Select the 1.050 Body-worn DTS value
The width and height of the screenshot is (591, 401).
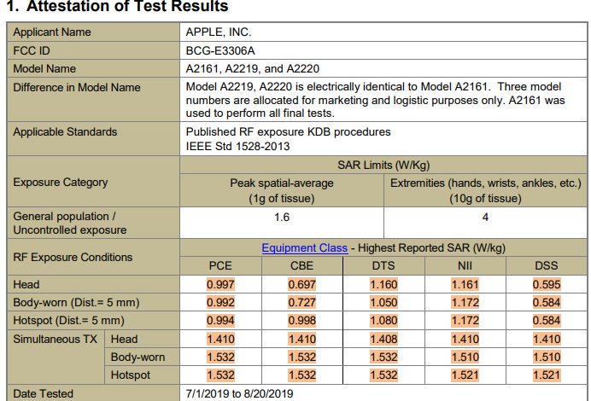pos(383,302)
